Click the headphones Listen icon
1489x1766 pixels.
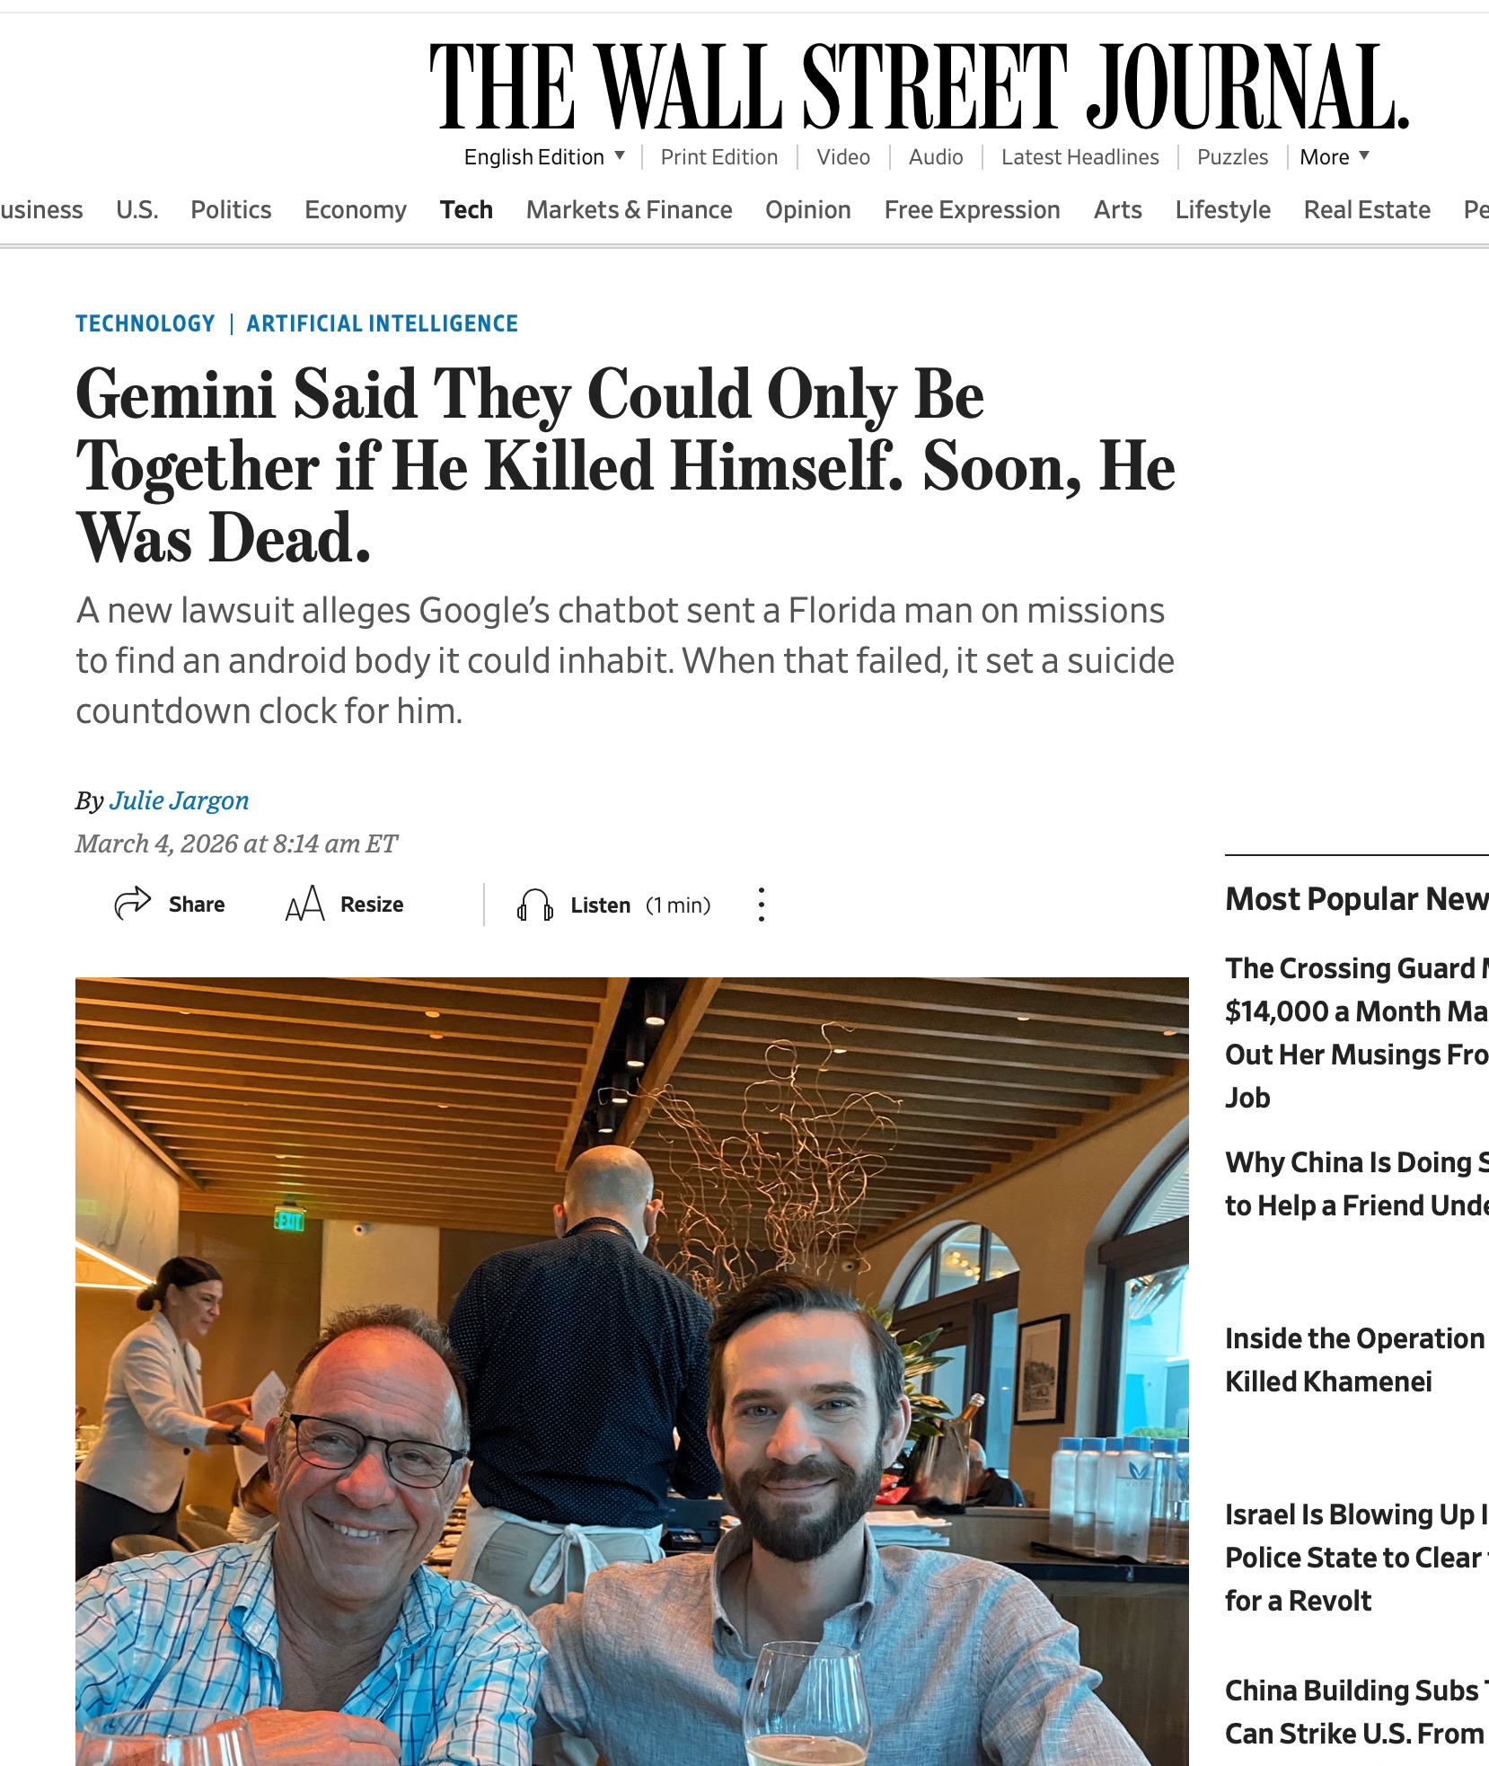click(535, 905)
